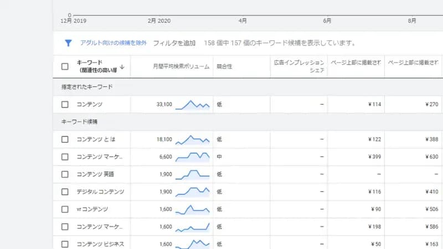Click the ¥270 high bid value
The height and width of the screenshot is (249, 443).
pos(432,105)
